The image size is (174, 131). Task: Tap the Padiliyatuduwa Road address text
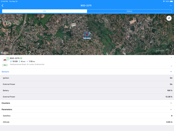[27, 64]
